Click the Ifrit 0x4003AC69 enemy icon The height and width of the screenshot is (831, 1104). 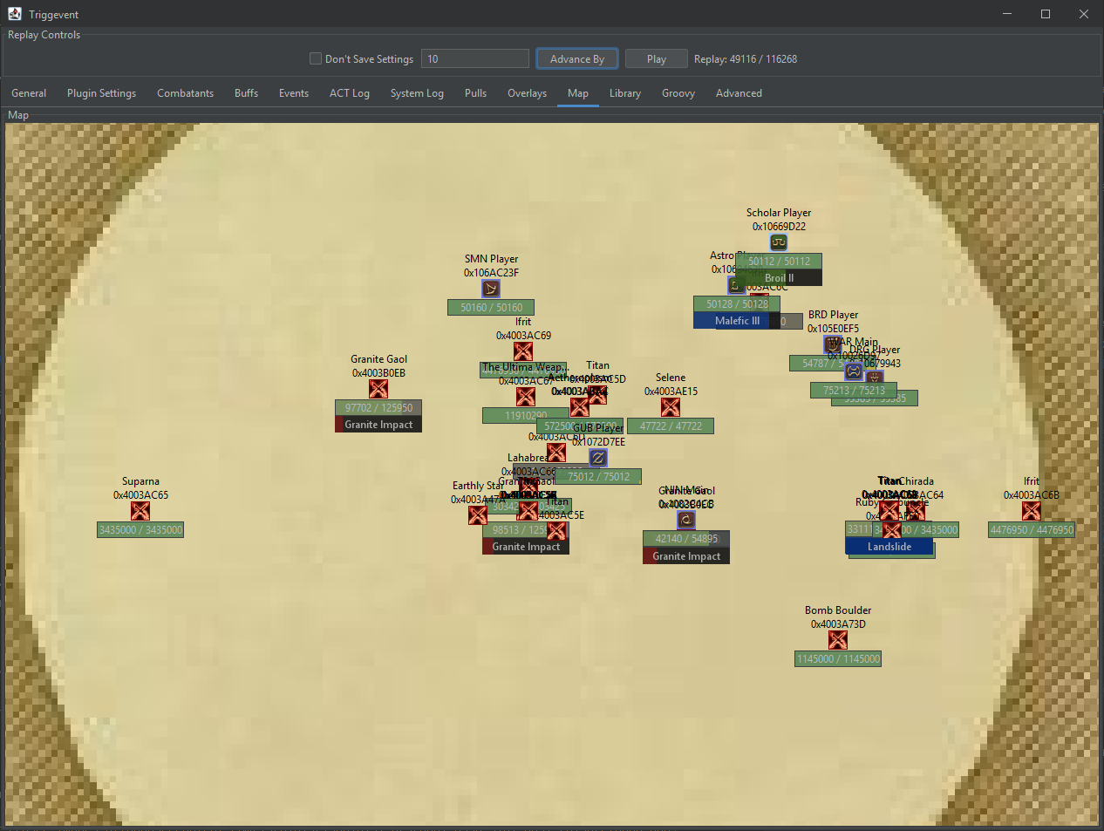click(523, 351)
